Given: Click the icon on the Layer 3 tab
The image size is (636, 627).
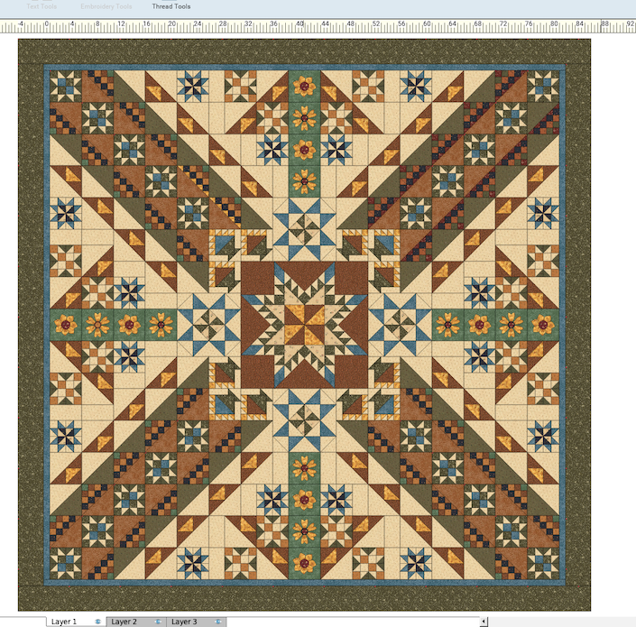Looking at the screenshot, I should (217, 622).
